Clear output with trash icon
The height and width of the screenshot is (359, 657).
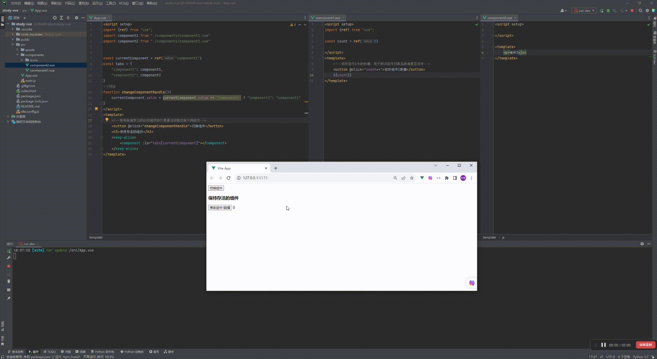[x=9, y=281]
